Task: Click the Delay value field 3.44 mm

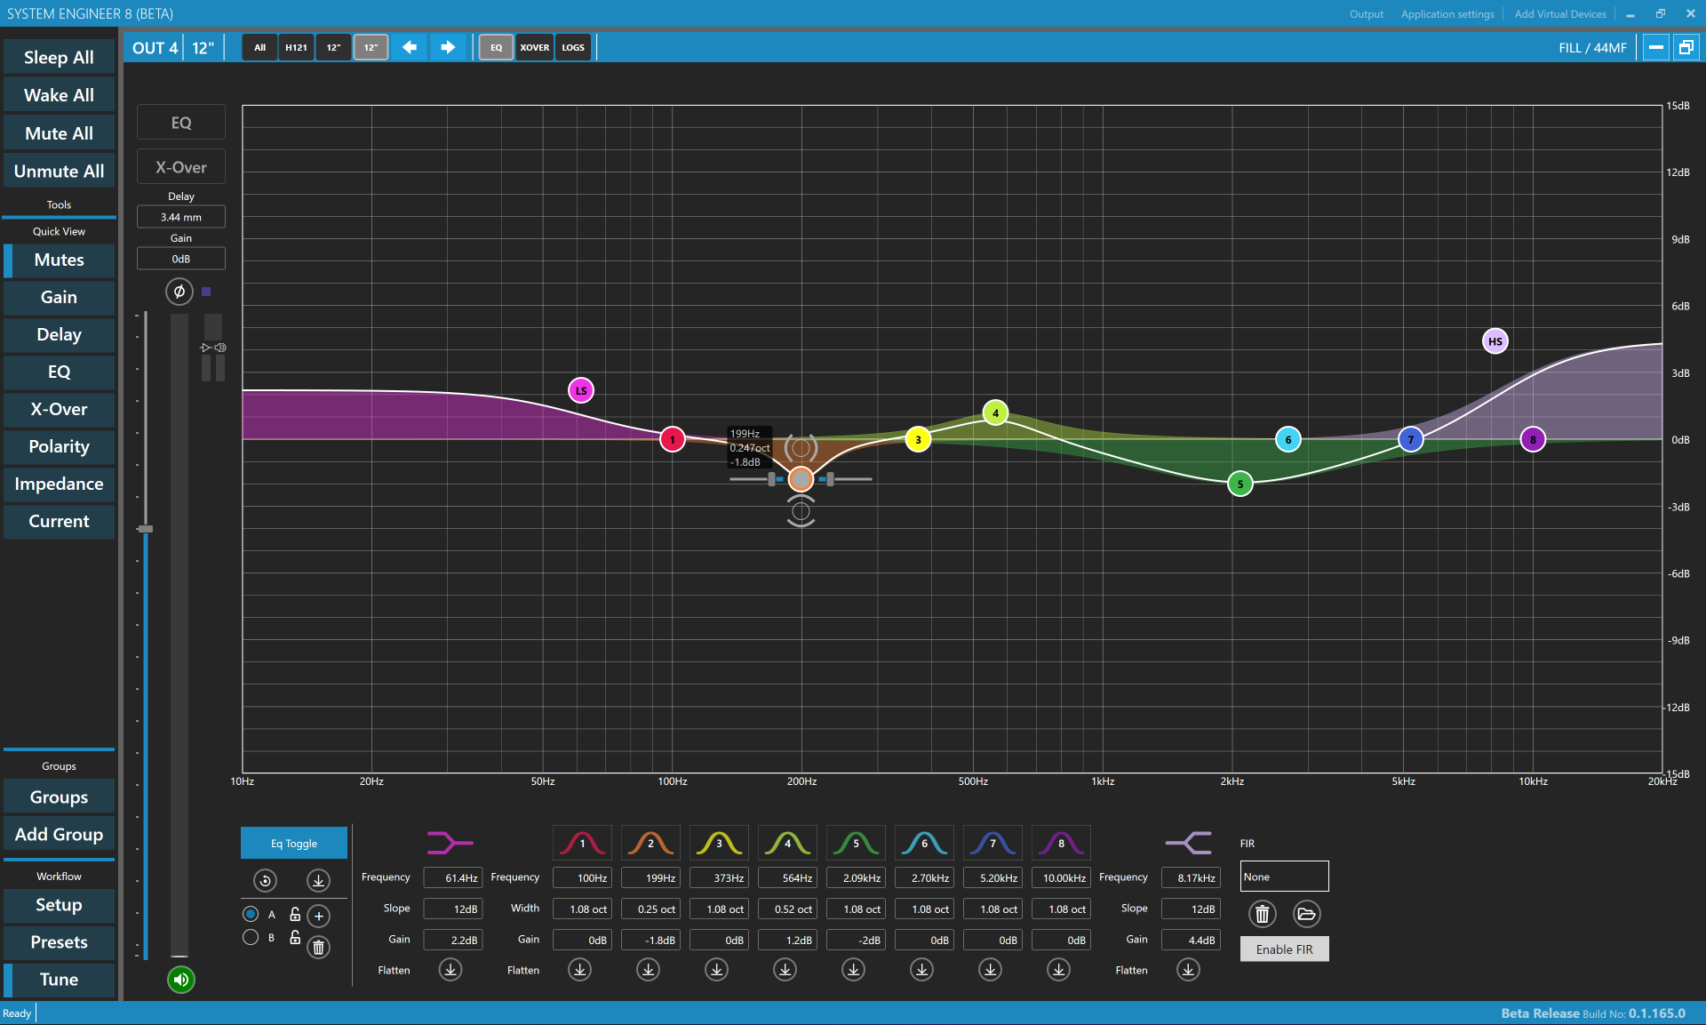Action: 181,217
